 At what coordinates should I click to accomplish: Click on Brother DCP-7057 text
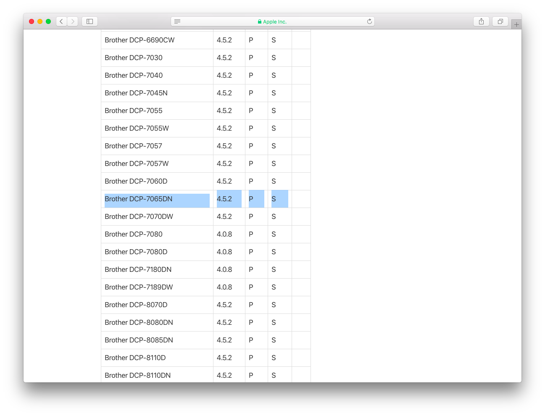pyautogui.click(x=133, y=146)
